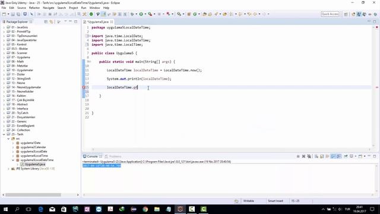Screen dimensions: 380x214
Task: Toggle Word Wrap in Console toolbar
Action: click(x=327, y=156)
